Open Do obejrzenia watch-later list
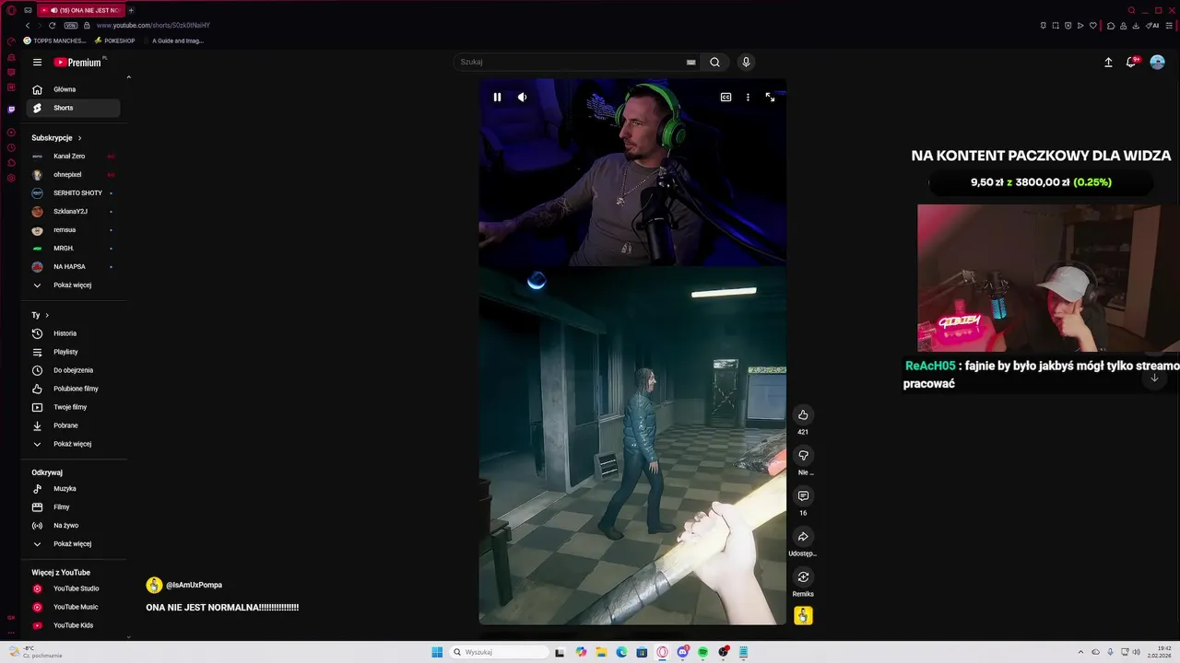1180x663 pixels. pos(73,370)
